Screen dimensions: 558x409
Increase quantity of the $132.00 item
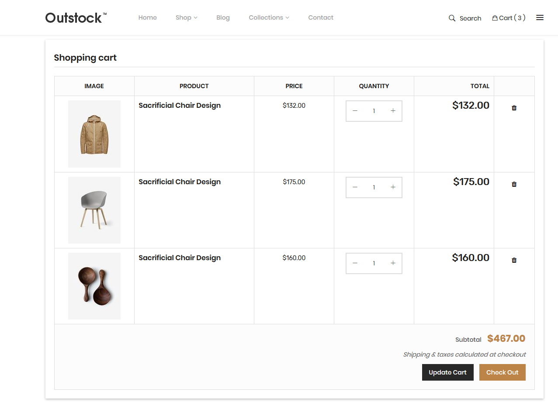[x=393, y=111]
